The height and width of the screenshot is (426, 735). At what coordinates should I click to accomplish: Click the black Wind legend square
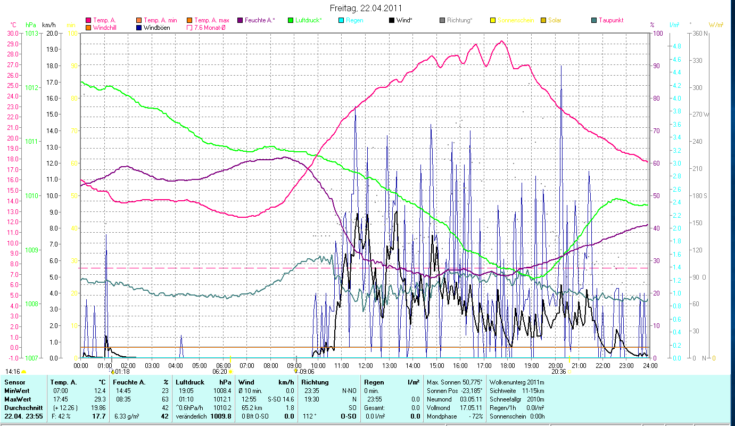point(392,20)
